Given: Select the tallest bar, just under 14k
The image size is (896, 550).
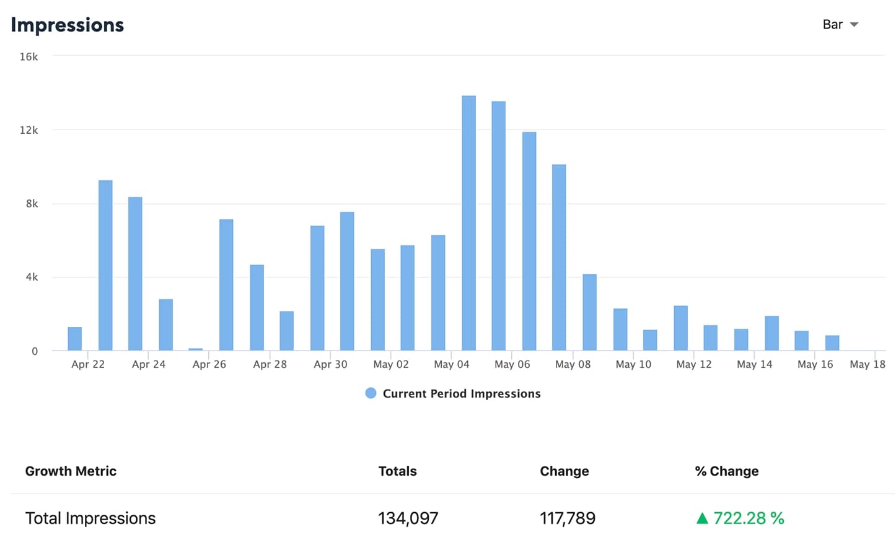Looking at the screenshot, I should (468, 223).
